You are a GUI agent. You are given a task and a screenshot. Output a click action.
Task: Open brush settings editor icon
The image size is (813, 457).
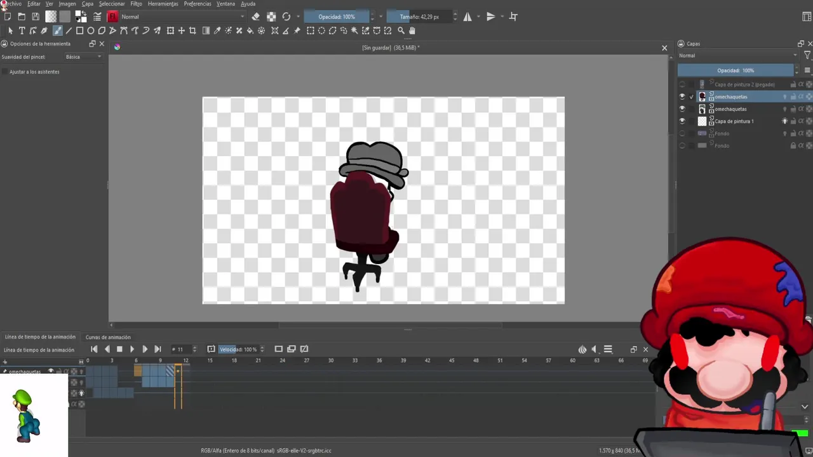pyautogui.click(x=97, y=17)
